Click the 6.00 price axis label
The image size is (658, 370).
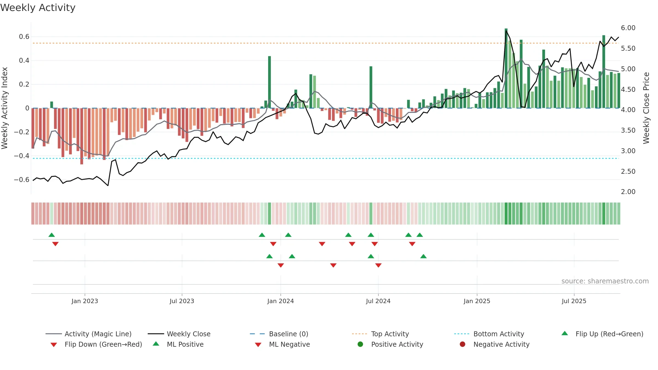(x=628, y=28)
